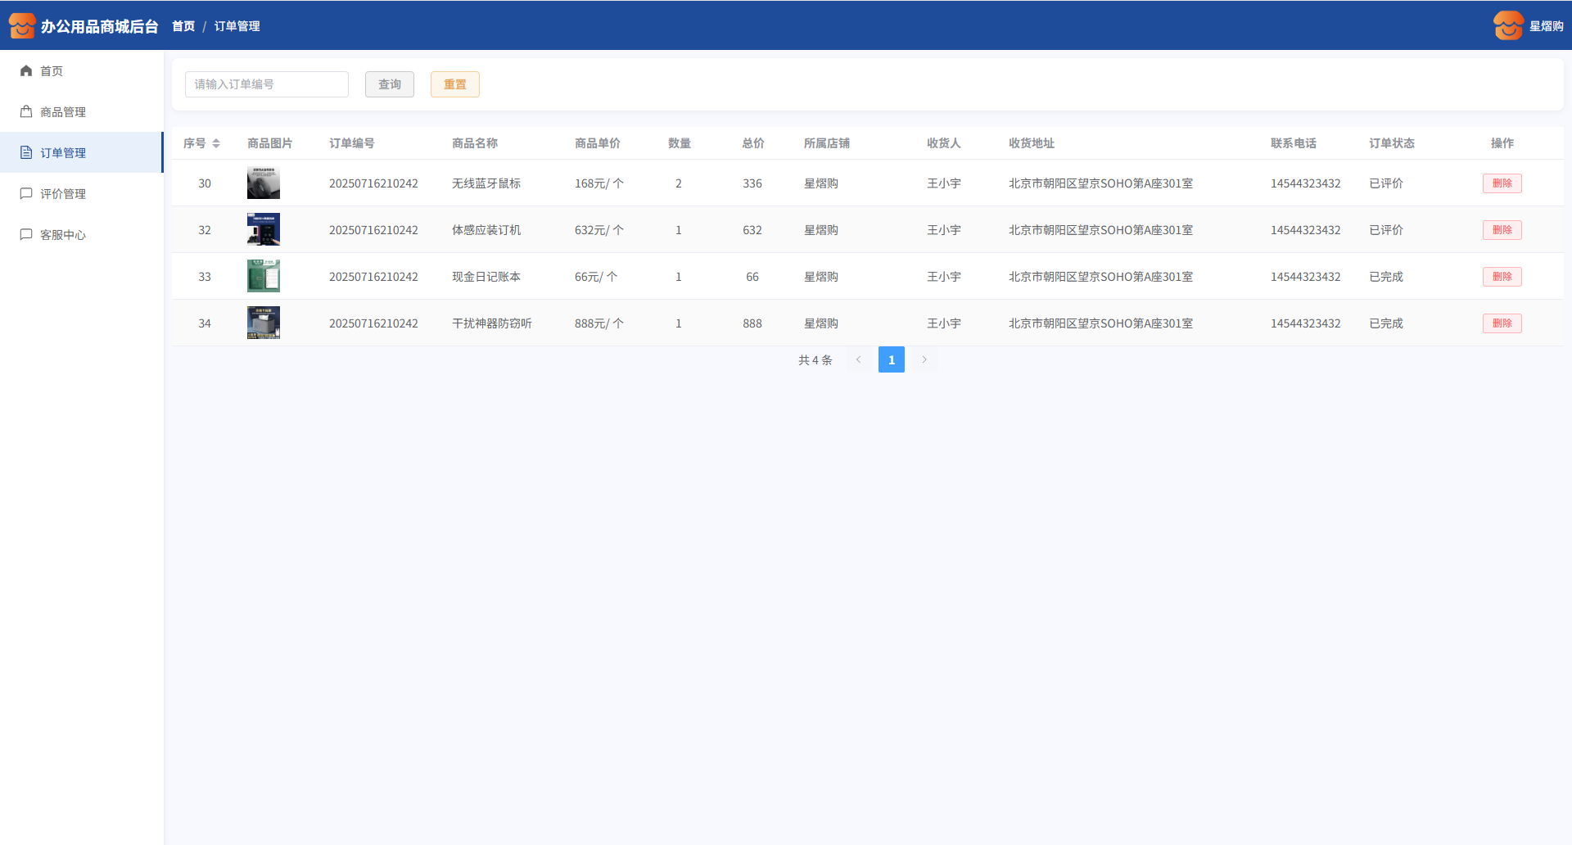The image size is (1572, 845).
Task: Open 客服中心 in the sidebar menu
Action: [x=63, y=235]
